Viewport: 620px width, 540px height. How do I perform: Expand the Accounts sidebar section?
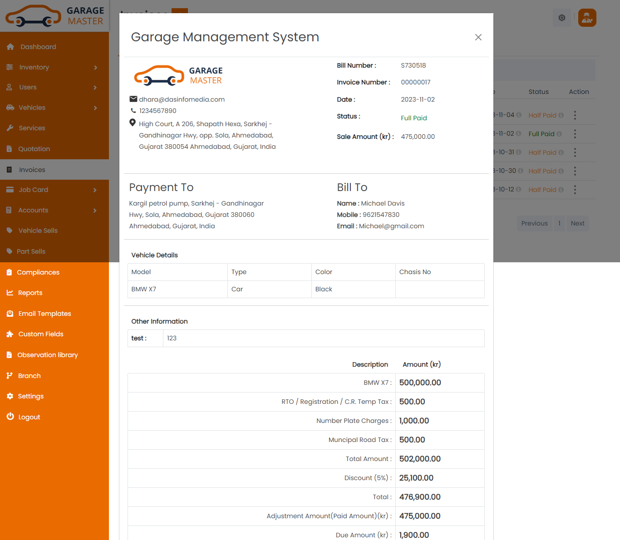tap(33, 210)
